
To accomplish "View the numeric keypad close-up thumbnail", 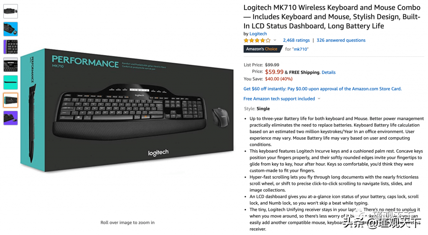I will [x=10, y=47].
